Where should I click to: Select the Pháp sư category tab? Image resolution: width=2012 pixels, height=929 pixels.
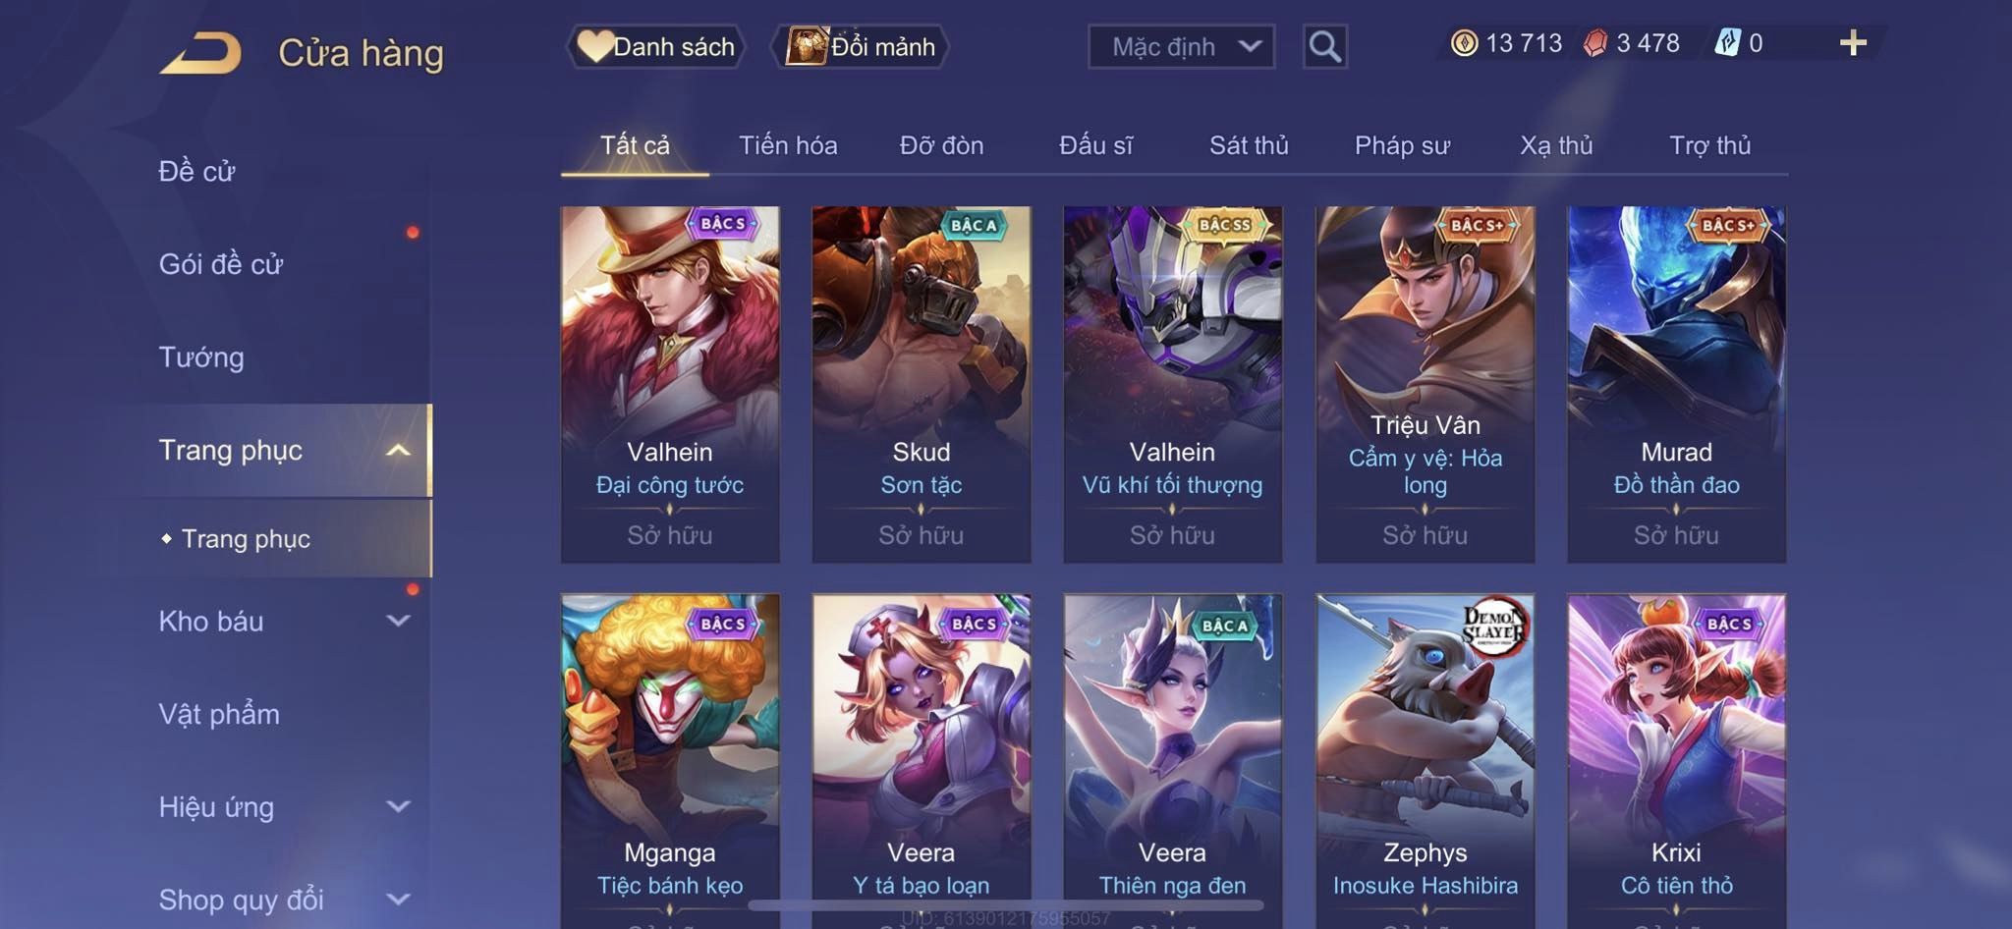[x=1402, y=145]
